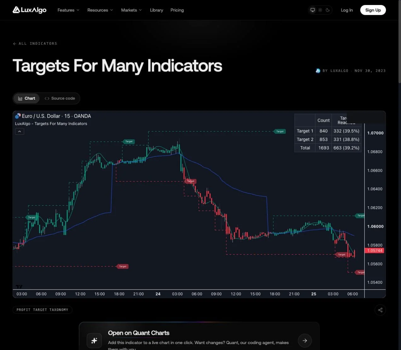Click the Log In link
The image size is (401, 350).
(347, 10)
